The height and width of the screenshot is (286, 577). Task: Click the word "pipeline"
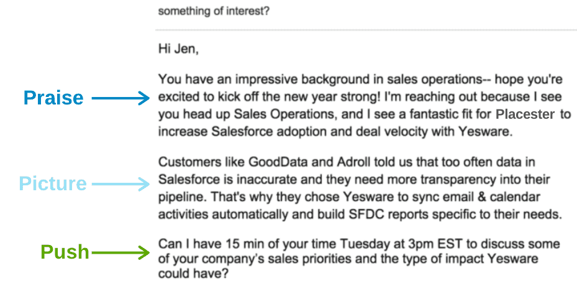(179, 197)
